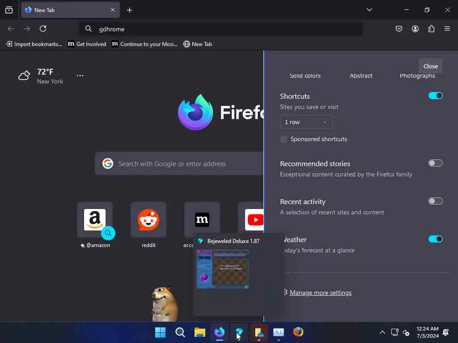Open the 1 row shortcuts dropdown
Image resolution: width=458 pixels, height=343 pixels.
[x=306, y=122]
